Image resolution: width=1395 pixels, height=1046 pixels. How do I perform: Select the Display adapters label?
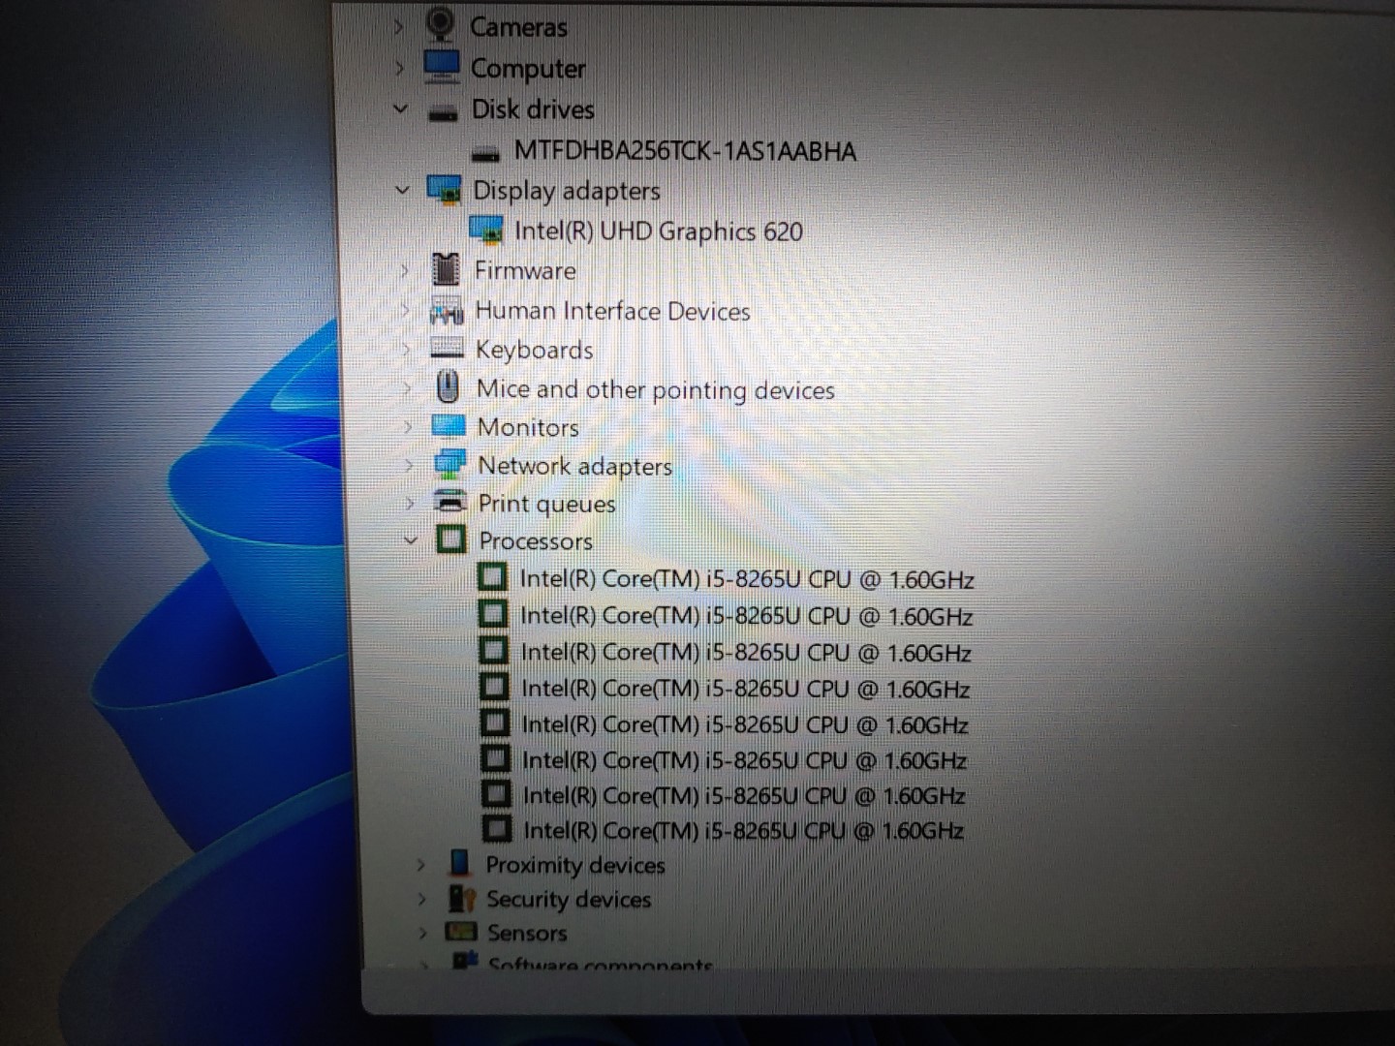(567, 191)
